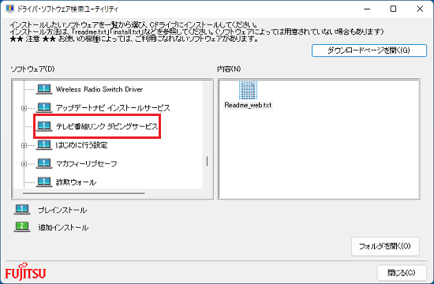Click the アップデートナビ インストールサービス laptop icon
434x284 pixels.
(x=44, y=107)
